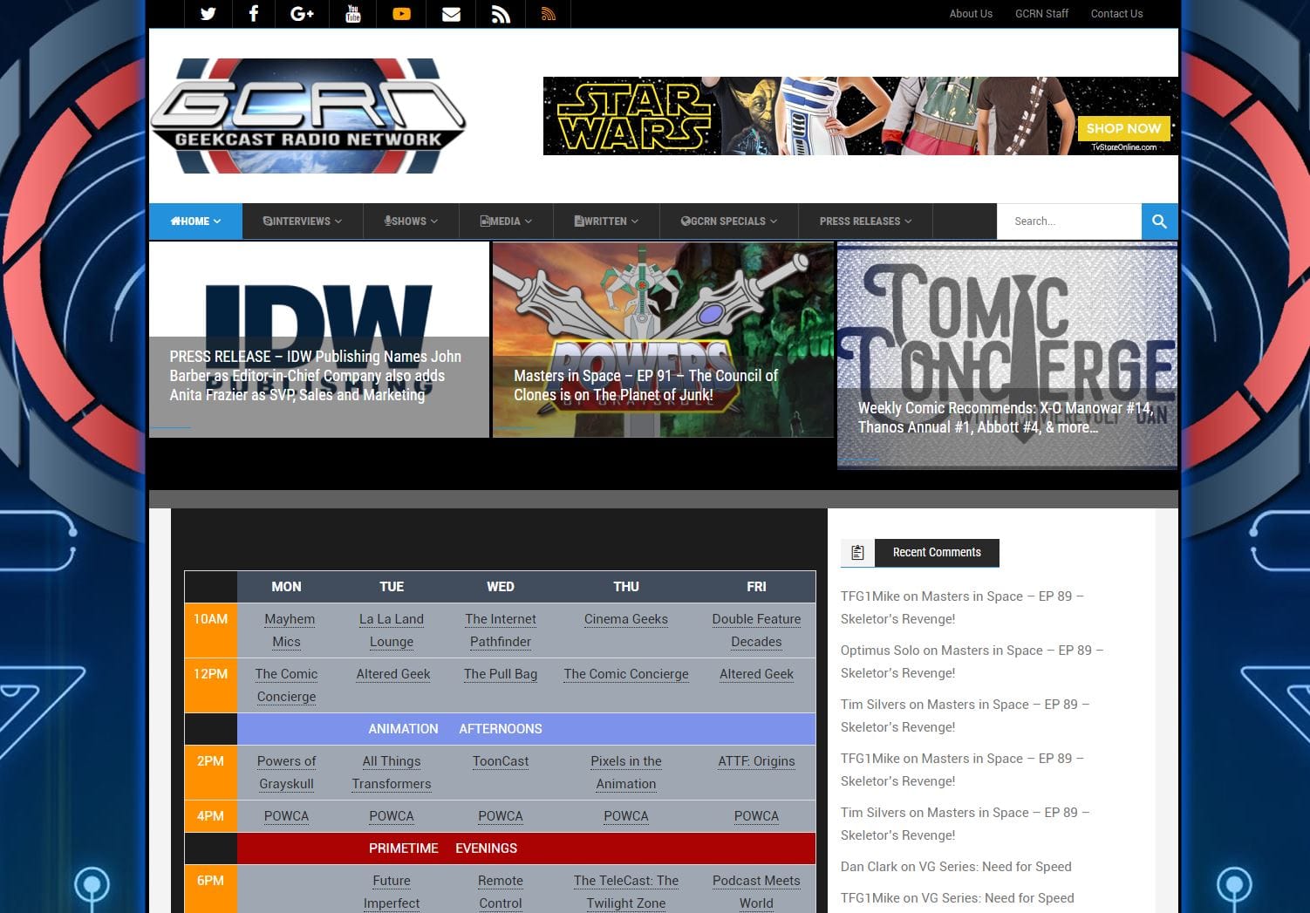The height and width of the screenshot is (913, 1310).
Task: Click the white RSS feed icon
Action: [x=501, y=14]
